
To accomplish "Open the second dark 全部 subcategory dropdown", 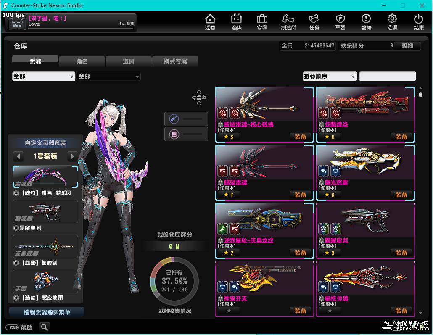I will [x=109, y=76].
